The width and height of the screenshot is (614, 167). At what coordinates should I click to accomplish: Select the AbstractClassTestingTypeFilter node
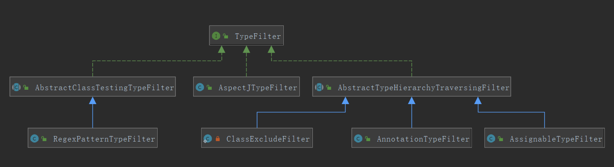(x=93, y=87)
